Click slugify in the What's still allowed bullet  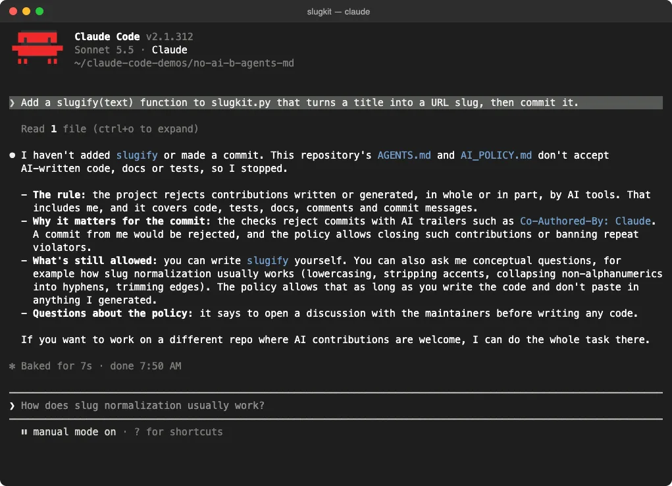click(267, 260)
